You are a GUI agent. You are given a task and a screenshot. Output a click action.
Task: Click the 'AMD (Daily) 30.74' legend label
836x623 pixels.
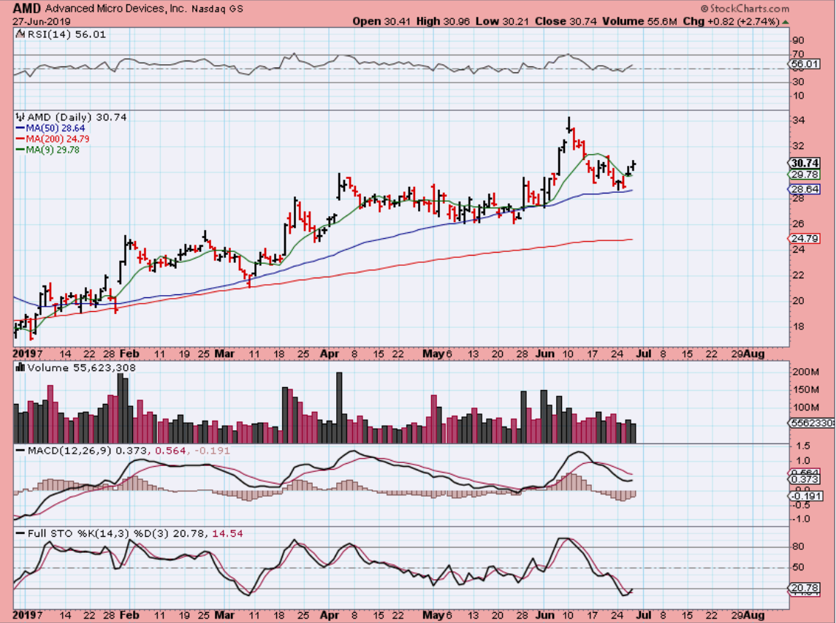(77, 117)
